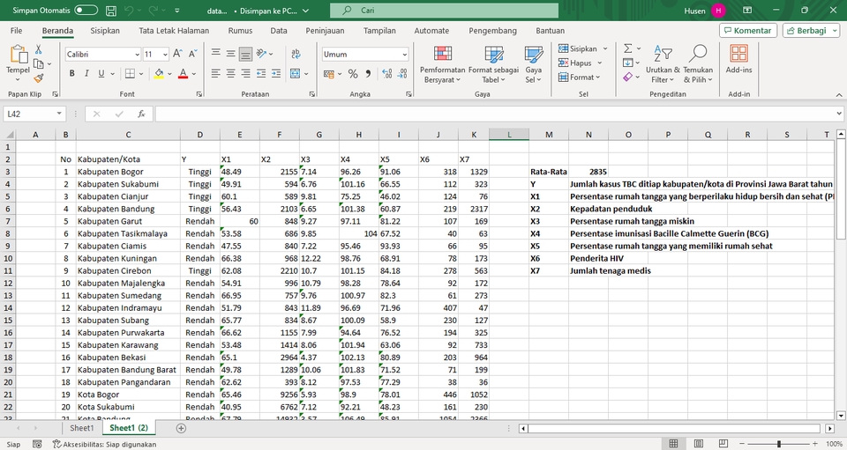
Task: Click the Comma Style icon
Action: [x=369, y=74]
